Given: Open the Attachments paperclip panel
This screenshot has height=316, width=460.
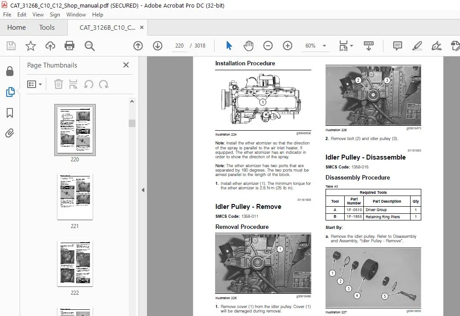Looking at the screenshot, I should point(10,133).
